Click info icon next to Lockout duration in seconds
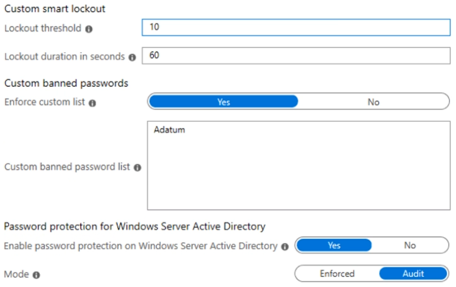The height and width of the screenshot is (287, 456). pyautogui.click(x=132, y=57)
